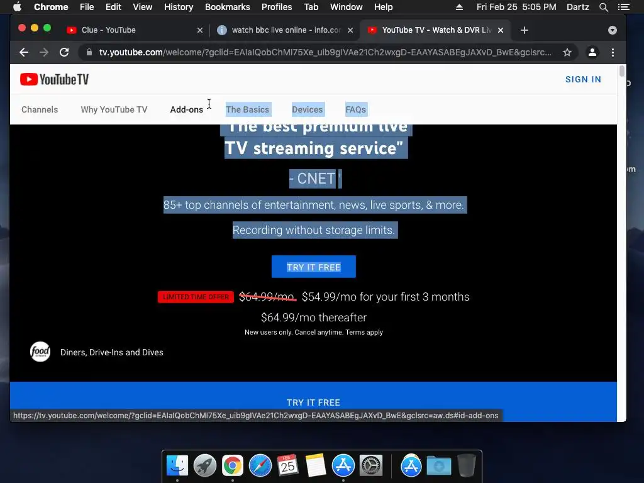The image size is (644, 483).
Task: Click the eject icon in the menu bar
Action: (x=459, y=7)
